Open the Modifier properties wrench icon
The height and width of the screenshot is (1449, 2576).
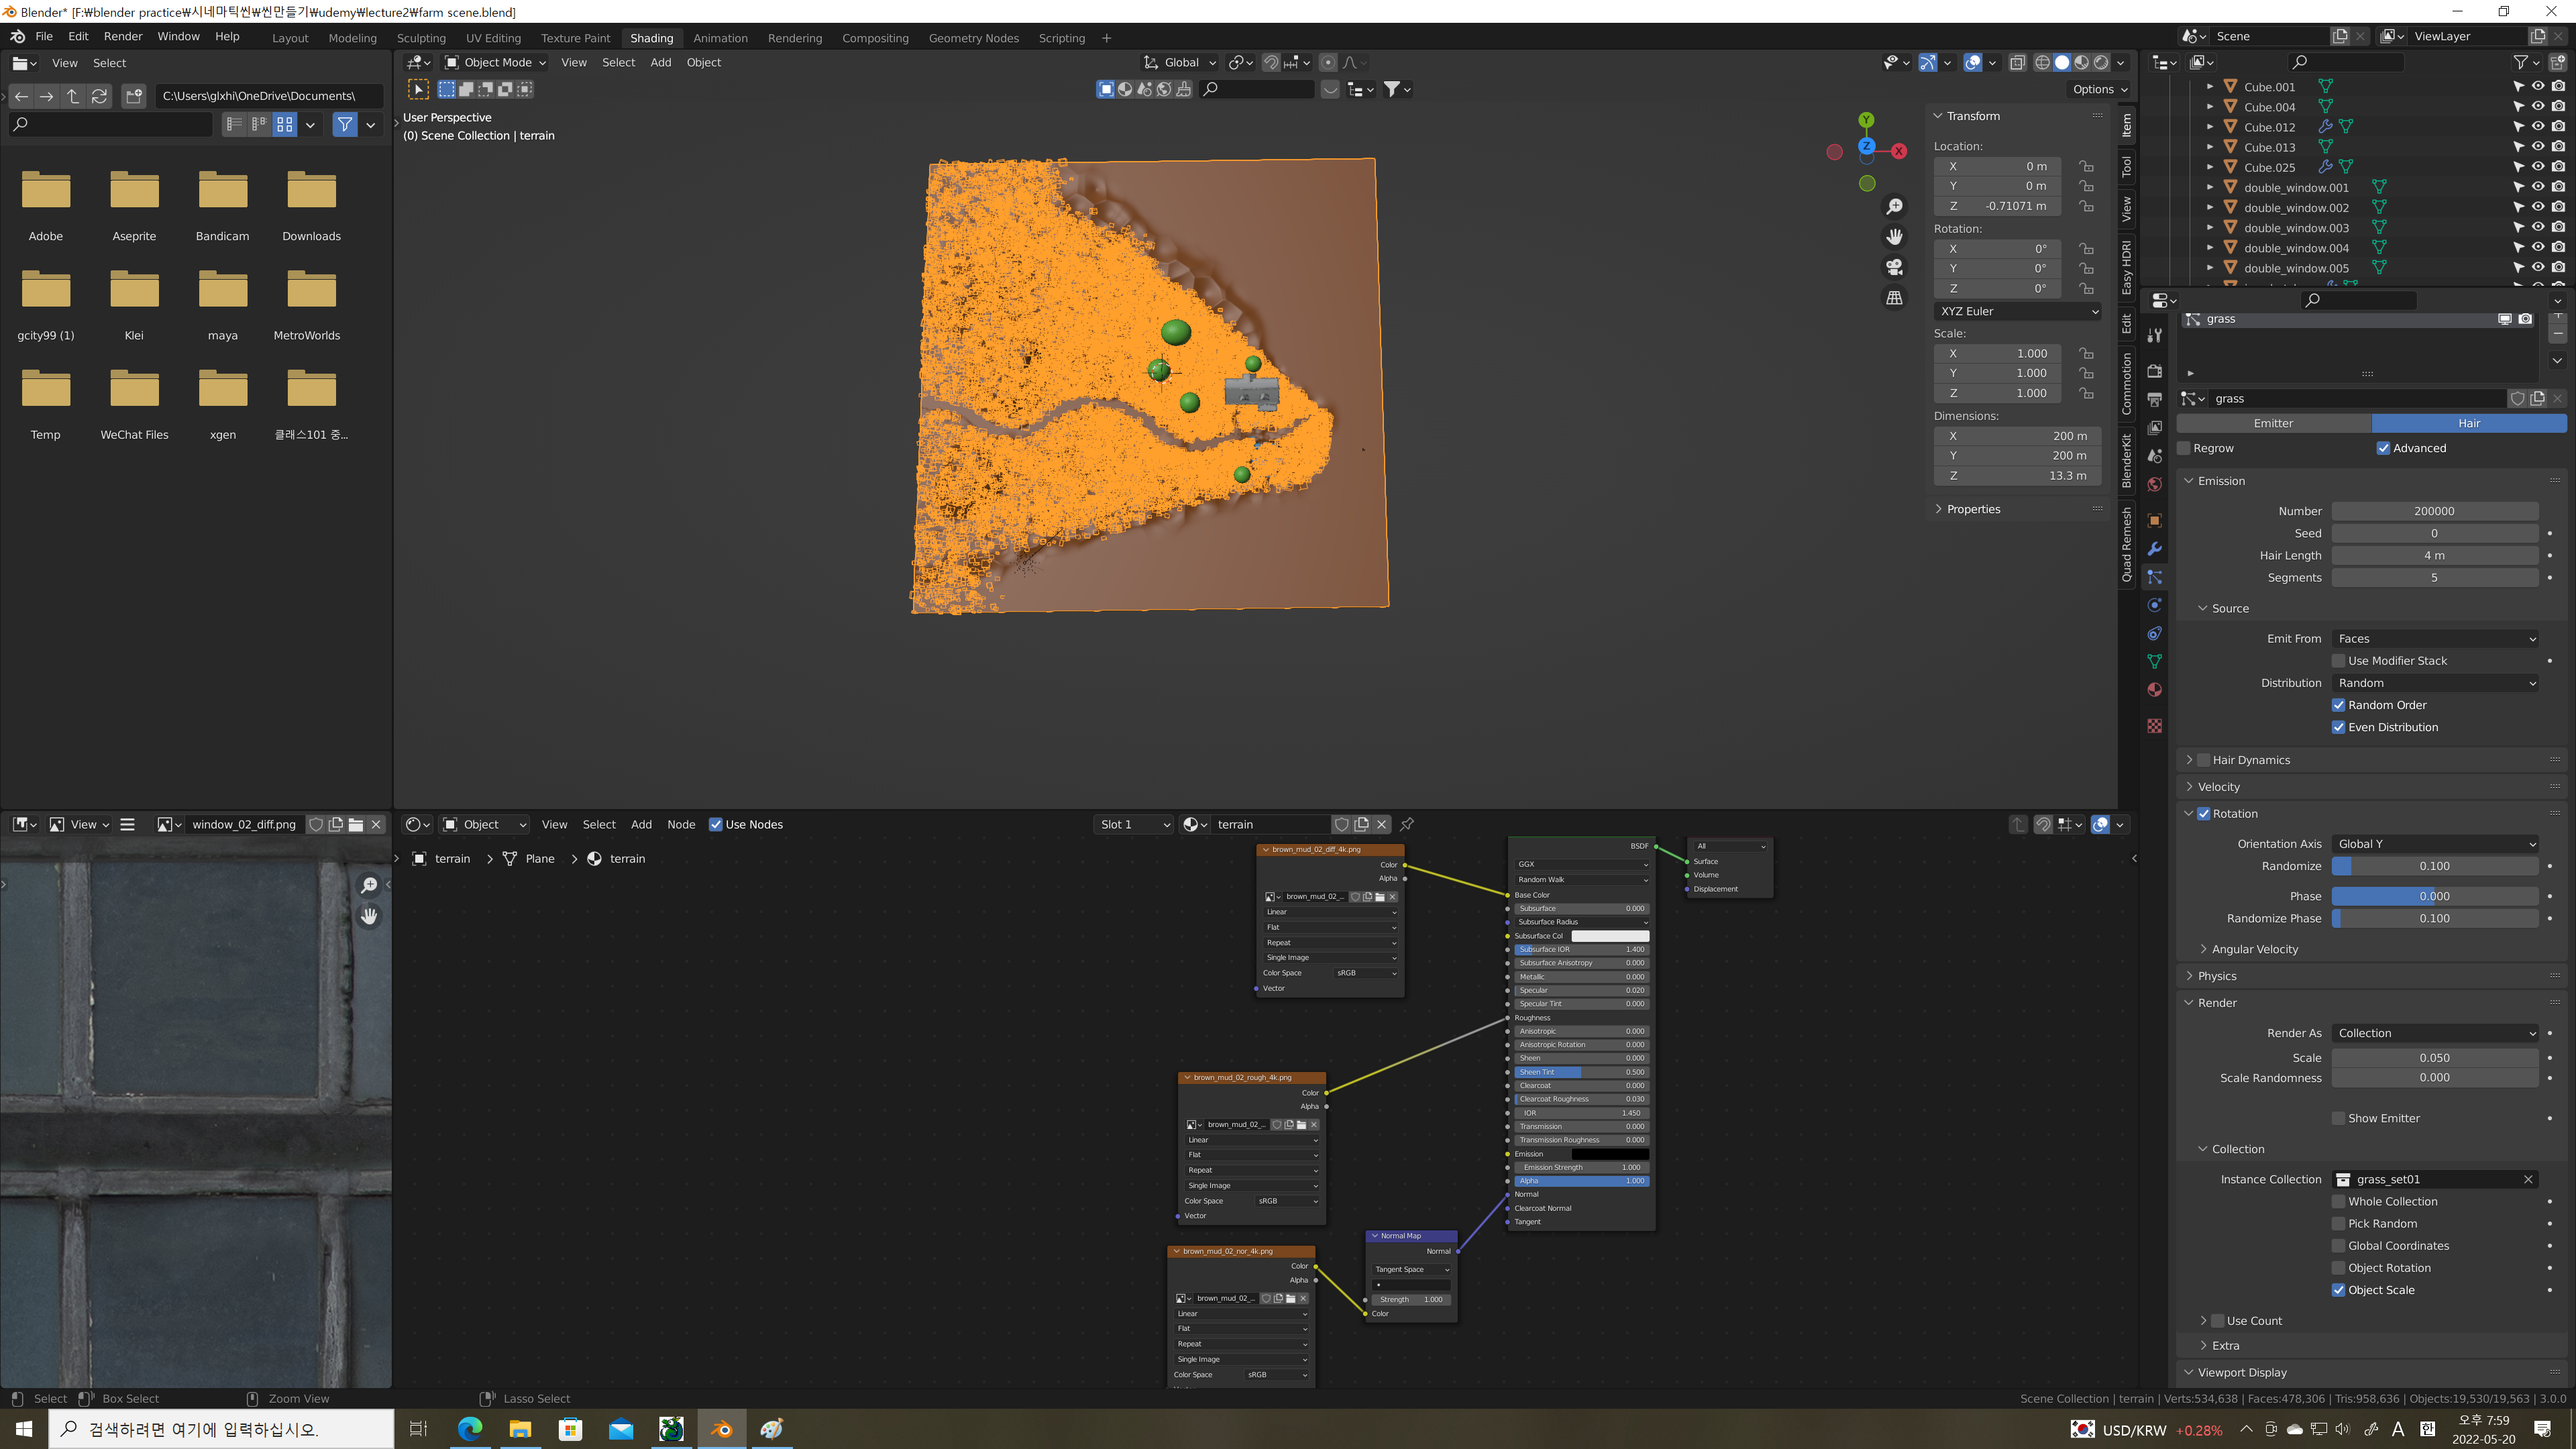tap(2155, 549)
